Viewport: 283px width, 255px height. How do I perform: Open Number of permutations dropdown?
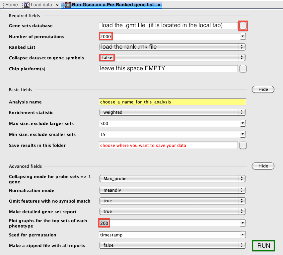point(243,36)
